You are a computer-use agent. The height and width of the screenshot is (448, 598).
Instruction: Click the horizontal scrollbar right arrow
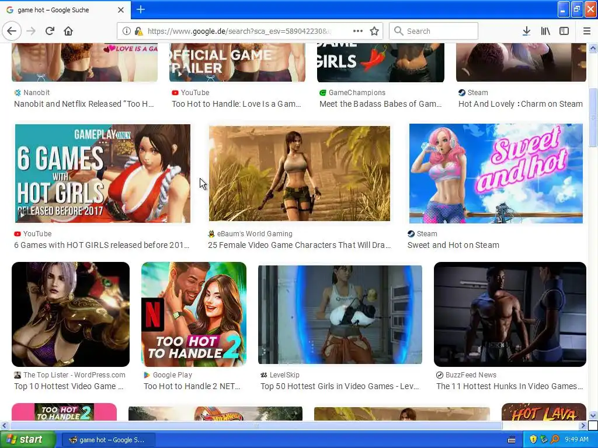click(583, 425)
